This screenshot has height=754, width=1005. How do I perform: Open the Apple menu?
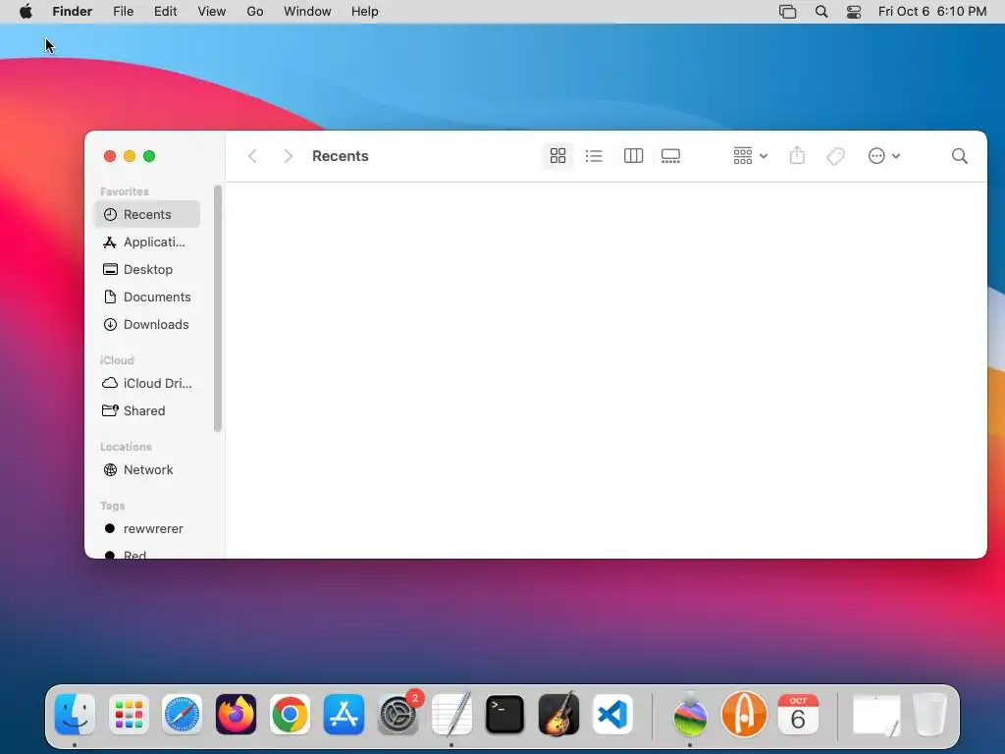coord(26,12)
